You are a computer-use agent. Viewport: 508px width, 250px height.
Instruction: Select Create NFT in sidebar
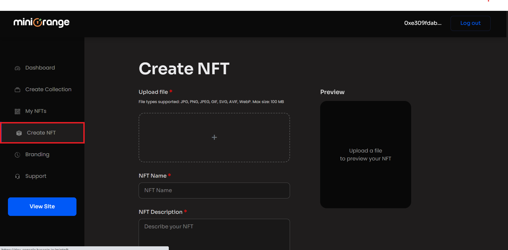coord(42,133)
